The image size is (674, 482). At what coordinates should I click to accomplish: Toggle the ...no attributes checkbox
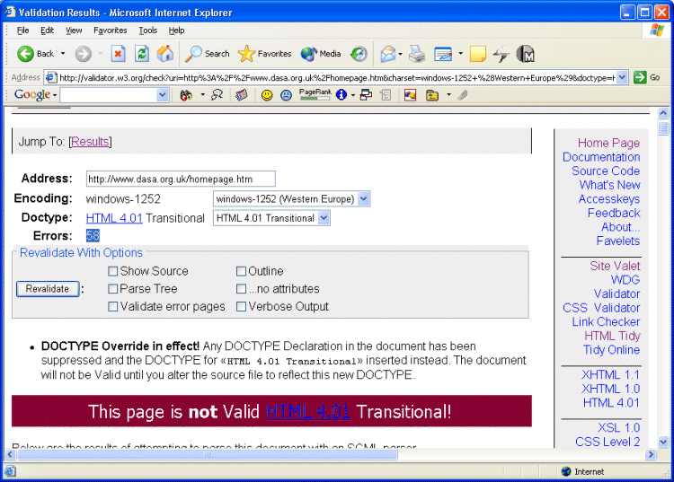[241, 289]
